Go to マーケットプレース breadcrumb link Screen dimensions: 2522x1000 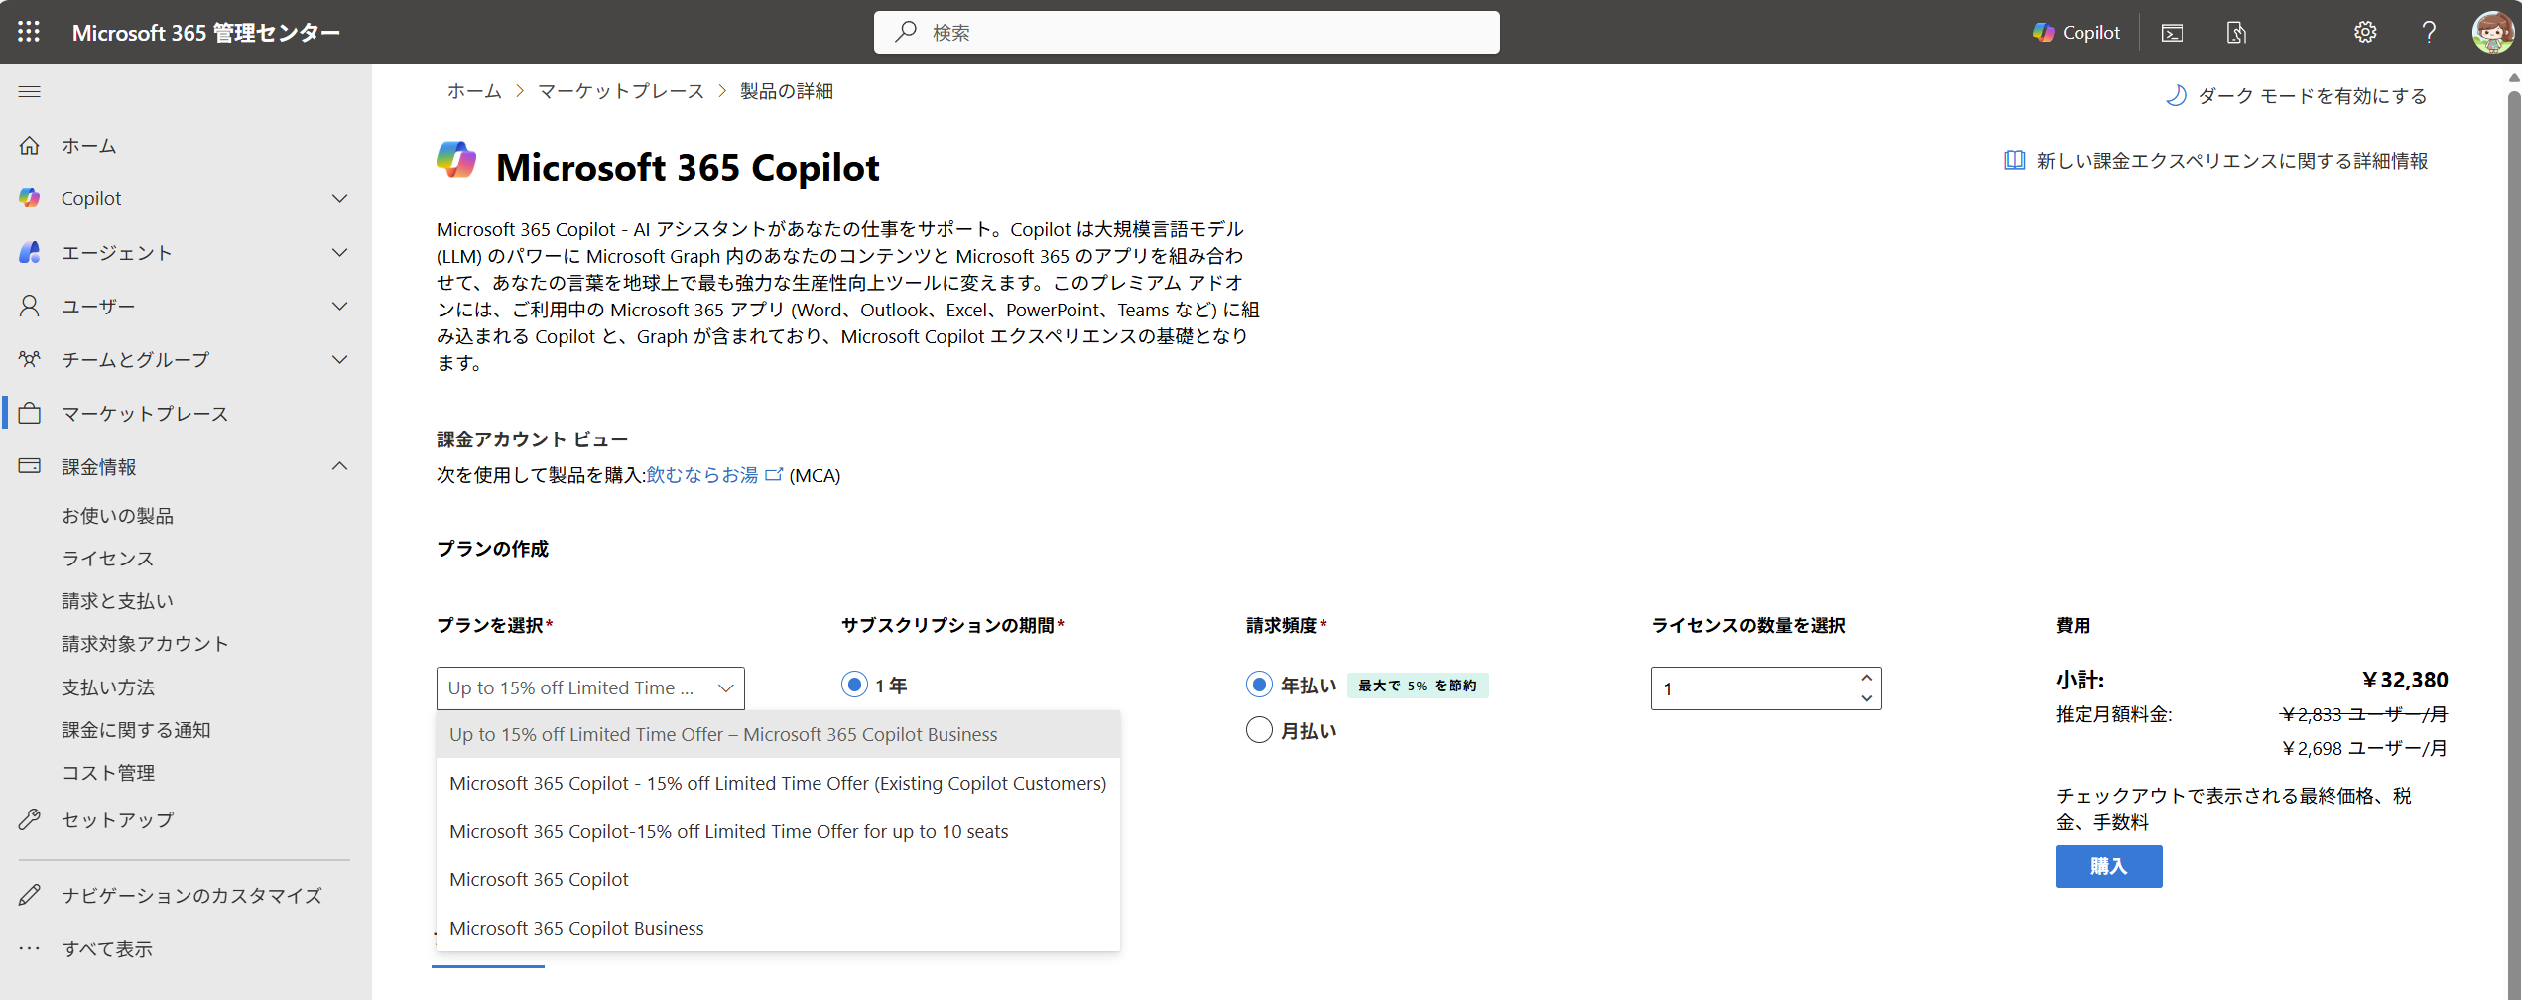click(x=621, y=91)
